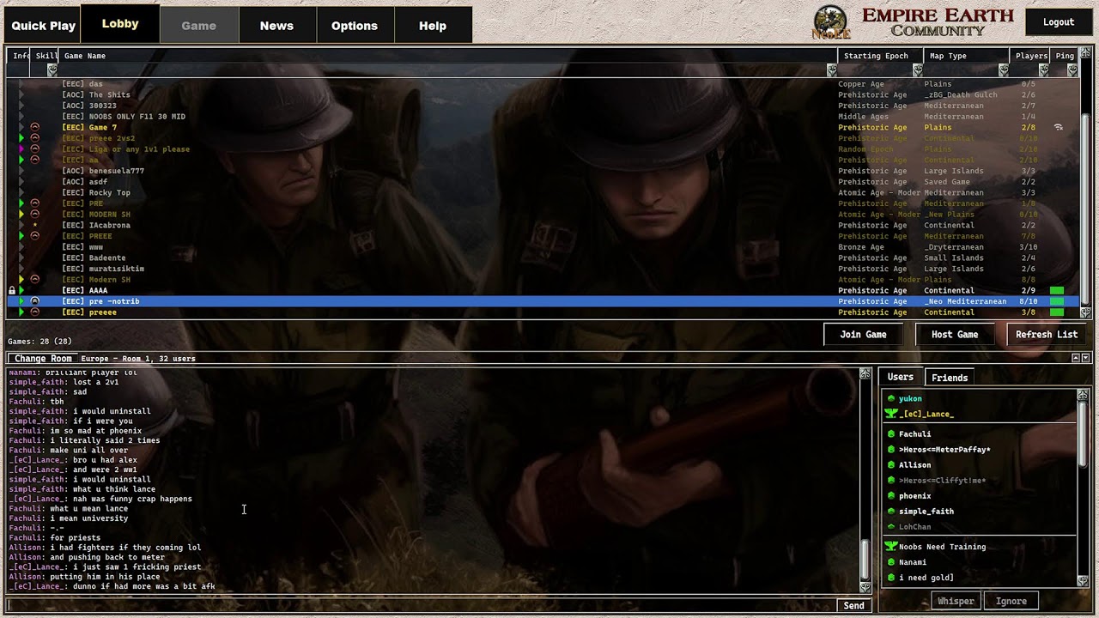1099x618 pixels.
Task: Click the rank icon beside Nanami
Action: click(x=891, y=562)
